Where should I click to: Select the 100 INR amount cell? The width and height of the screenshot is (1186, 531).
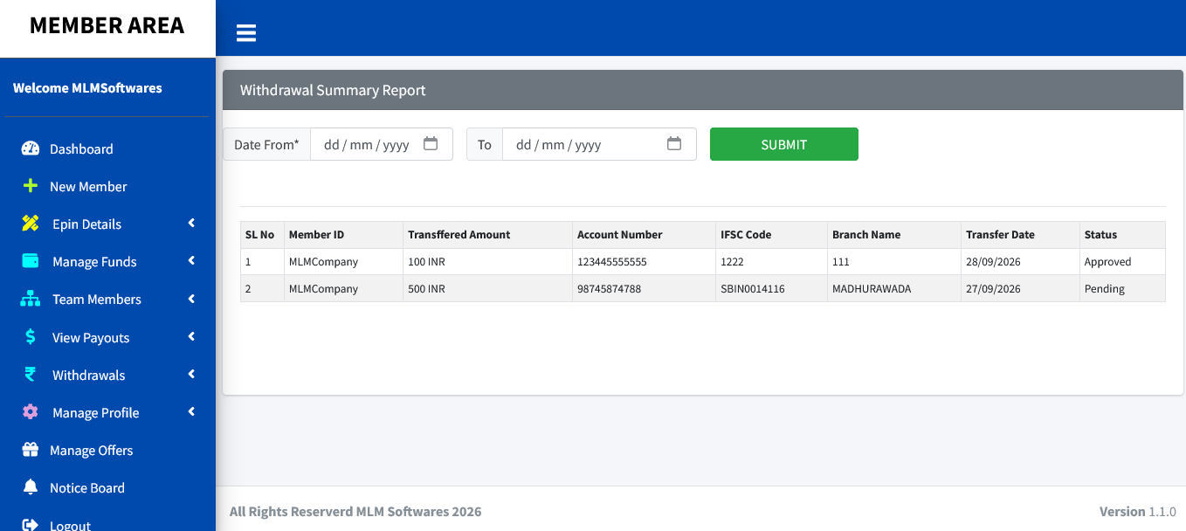pyautogui.click(x=488, y=262)
